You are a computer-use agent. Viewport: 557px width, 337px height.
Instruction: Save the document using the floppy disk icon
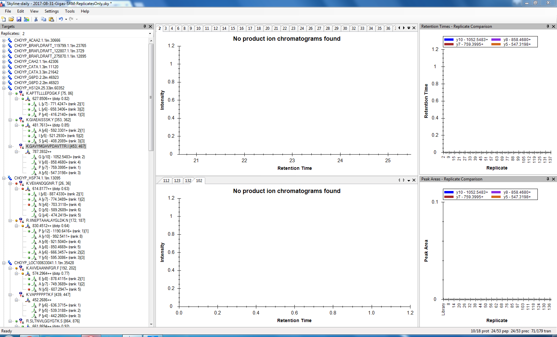19,19
